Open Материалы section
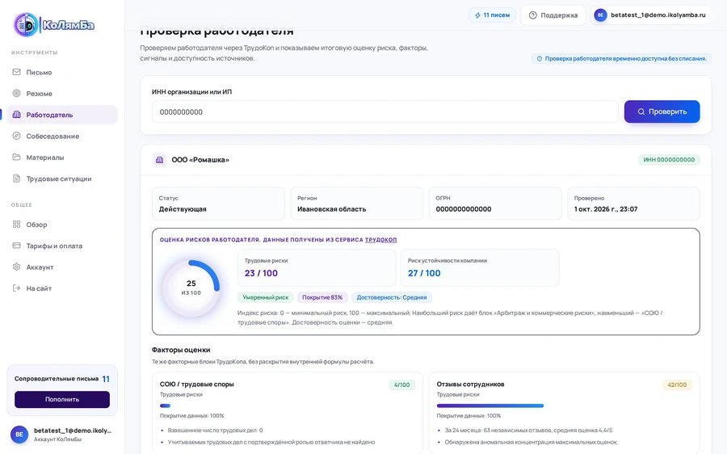 [x=62, y=158]
